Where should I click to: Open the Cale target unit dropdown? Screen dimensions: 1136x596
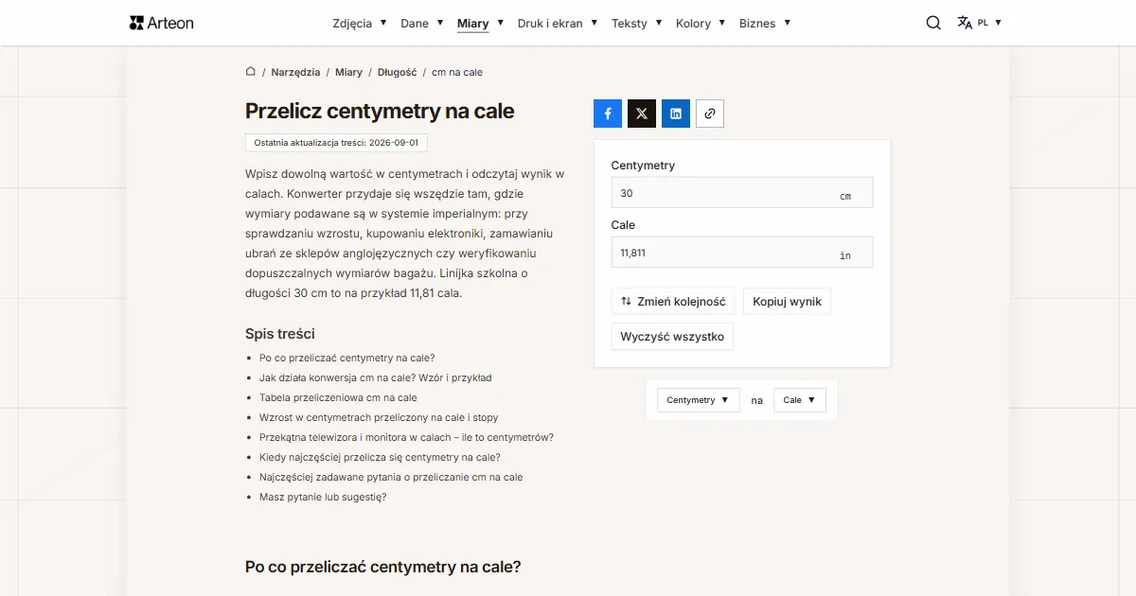click(800, 400)
